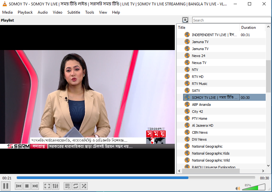
Task: Open the Audio menu
Action: [x=43, y=12]
